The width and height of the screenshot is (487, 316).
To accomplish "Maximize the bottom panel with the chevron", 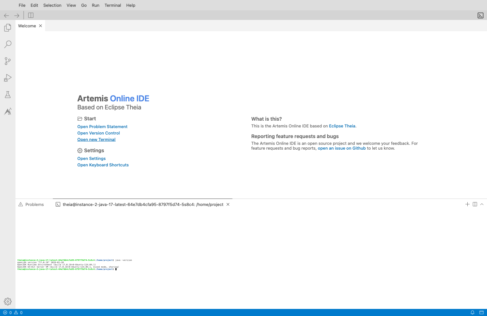I will click(482, 204).
